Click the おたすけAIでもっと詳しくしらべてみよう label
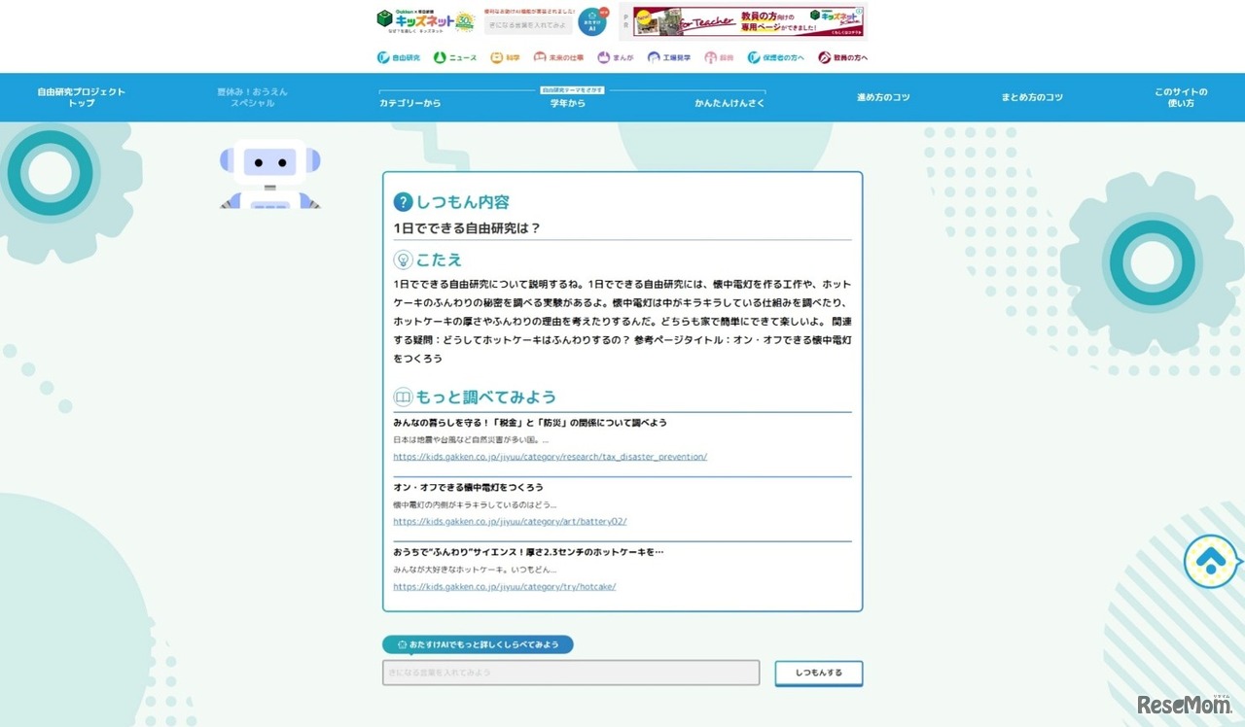The image size is (1245, 727). pyautogui.click(x=478, y=644)
